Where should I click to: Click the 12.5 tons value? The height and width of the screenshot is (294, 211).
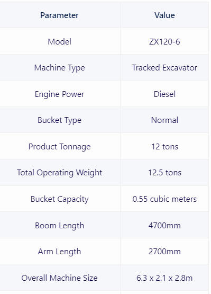(164, 173)
